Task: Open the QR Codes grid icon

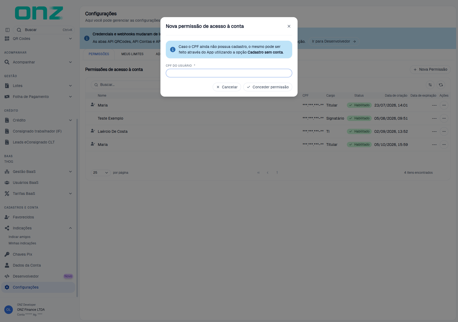Action: tap(7, 39)
